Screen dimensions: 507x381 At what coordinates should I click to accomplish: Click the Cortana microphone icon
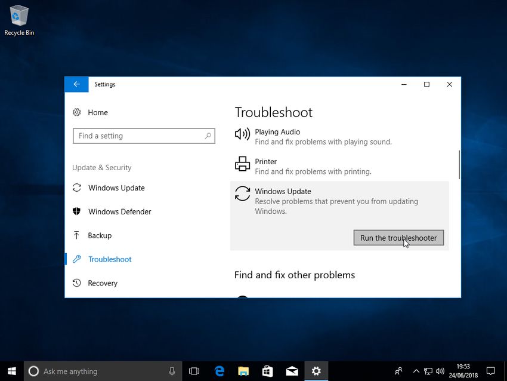[172, 371]
